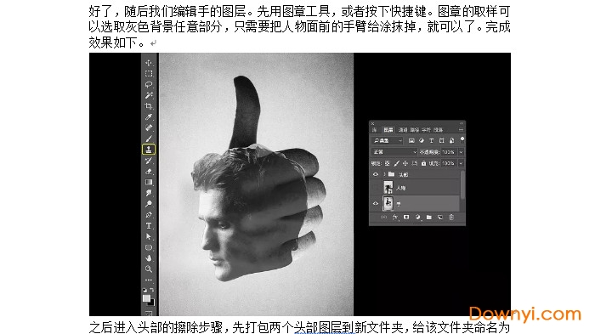Hide the 头部 group layer
The width and height of the screenshot is (595, 334).
[x=376, y=174]
